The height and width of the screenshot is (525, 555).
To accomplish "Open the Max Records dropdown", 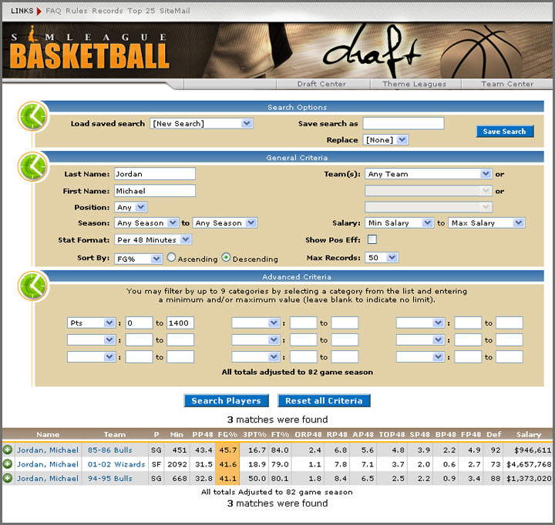I will (x=384, y=258).
